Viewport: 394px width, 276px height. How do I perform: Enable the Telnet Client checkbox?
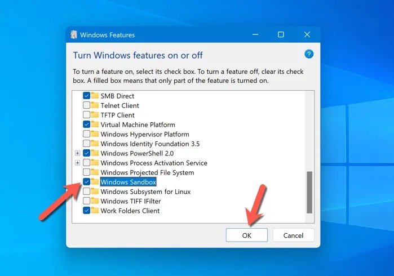click(x=86, y=105)
